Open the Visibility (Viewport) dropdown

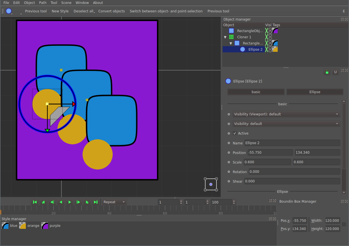286,114
